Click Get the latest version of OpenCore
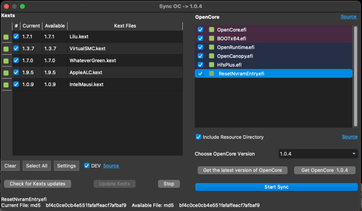 coord(243,170)
